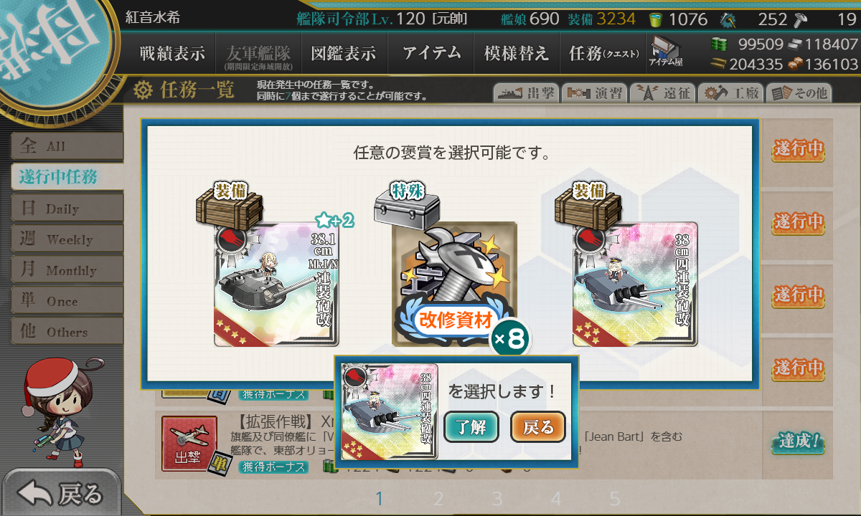Open the アイテム屋 item shop icon

click(x=665, y=52)
